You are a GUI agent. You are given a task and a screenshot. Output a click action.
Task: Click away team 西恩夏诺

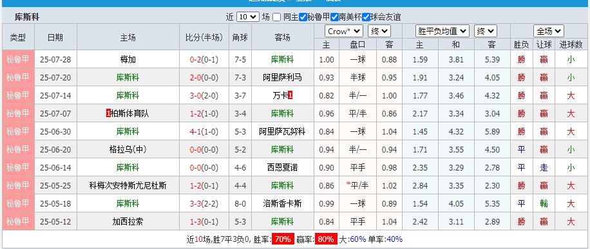(x=282, y=168)
